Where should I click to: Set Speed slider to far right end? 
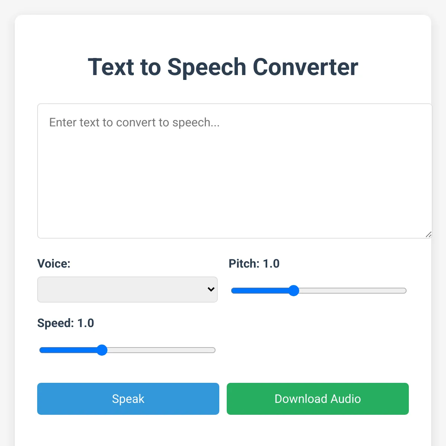[214, 350]
